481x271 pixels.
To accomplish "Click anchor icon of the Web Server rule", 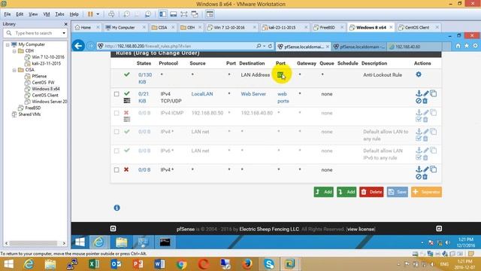I will 419,93.
